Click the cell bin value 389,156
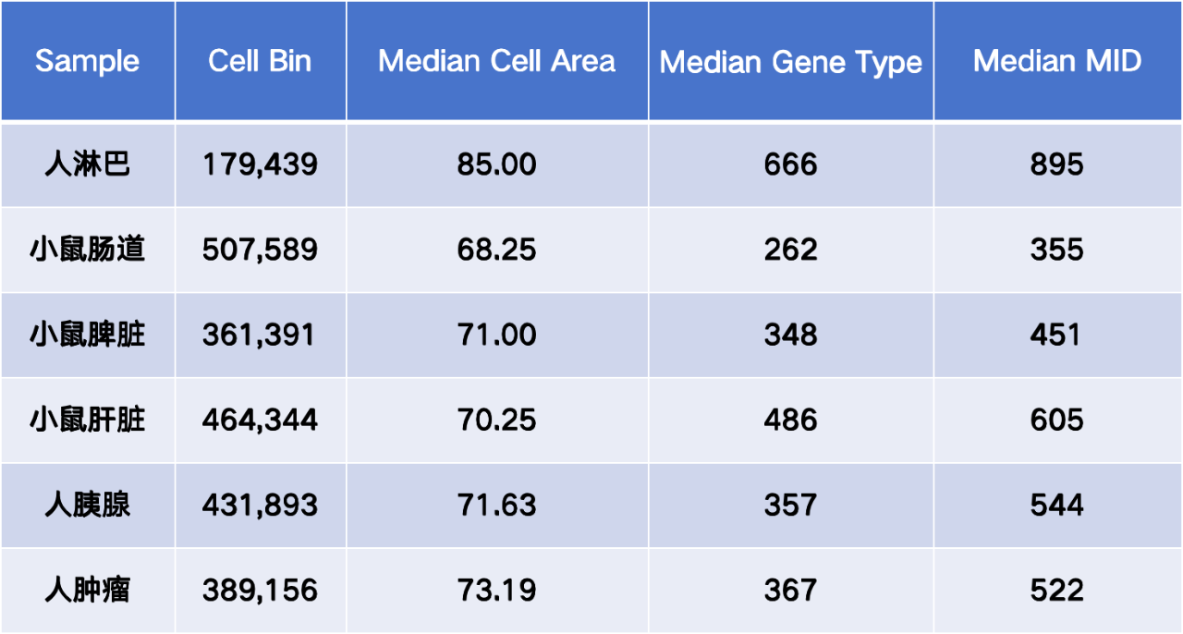The image size is (1183, 634). tap(260, 590)
